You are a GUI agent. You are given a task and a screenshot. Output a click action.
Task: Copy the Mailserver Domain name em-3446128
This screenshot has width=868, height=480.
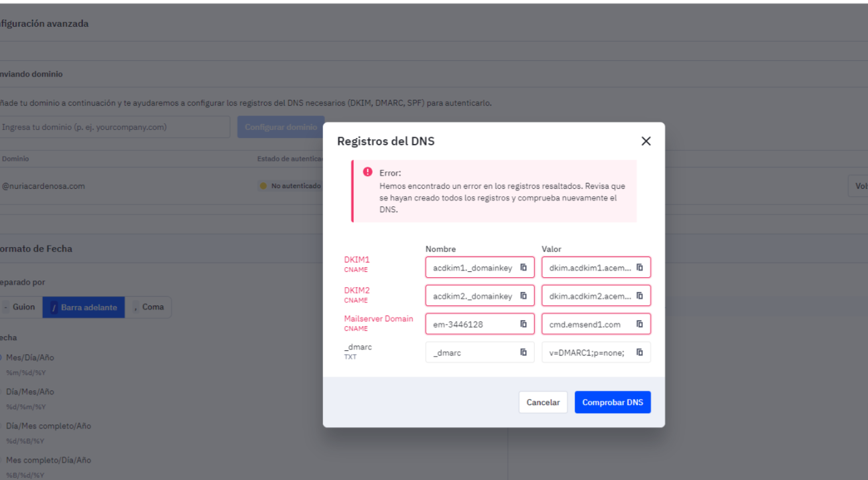(523, 324)
